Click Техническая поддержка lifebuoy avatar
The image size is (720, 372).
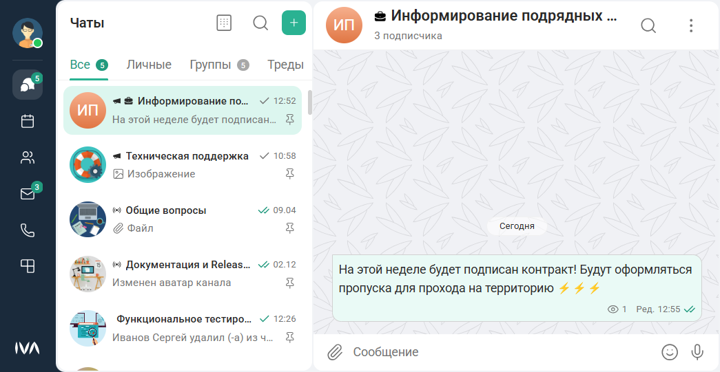(88, 165)
